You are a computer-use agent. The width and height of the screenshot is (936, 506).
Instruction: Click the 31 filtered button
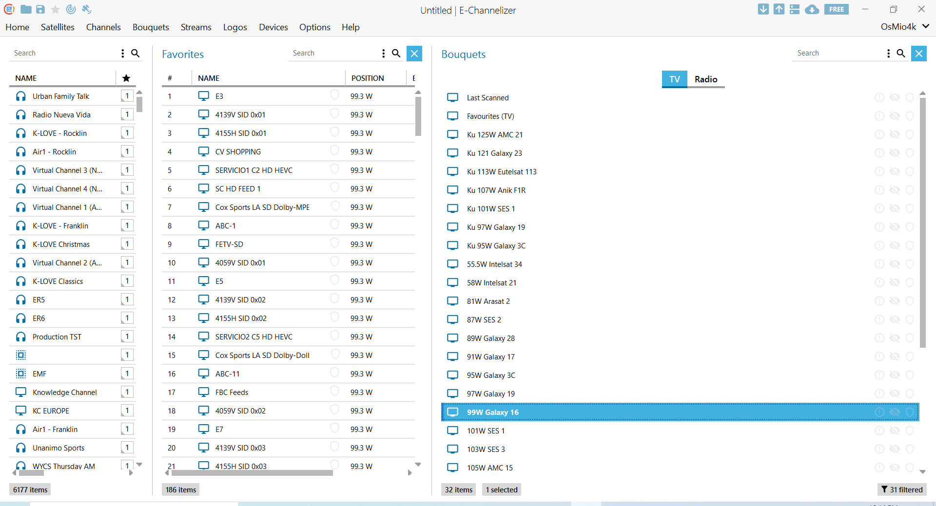pos(902,489)
